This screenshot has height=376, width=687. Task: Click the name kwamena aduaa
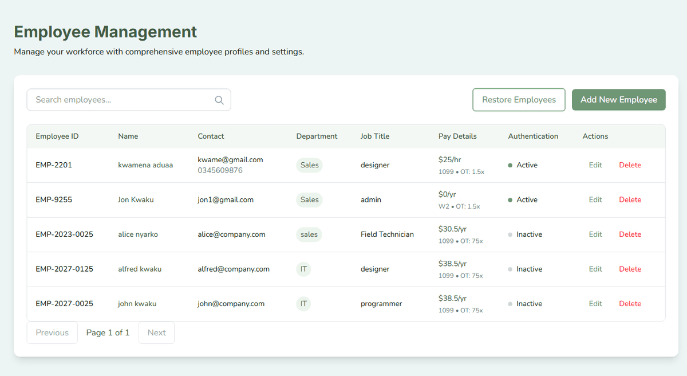pyautogui.click(x=145, y=165)
